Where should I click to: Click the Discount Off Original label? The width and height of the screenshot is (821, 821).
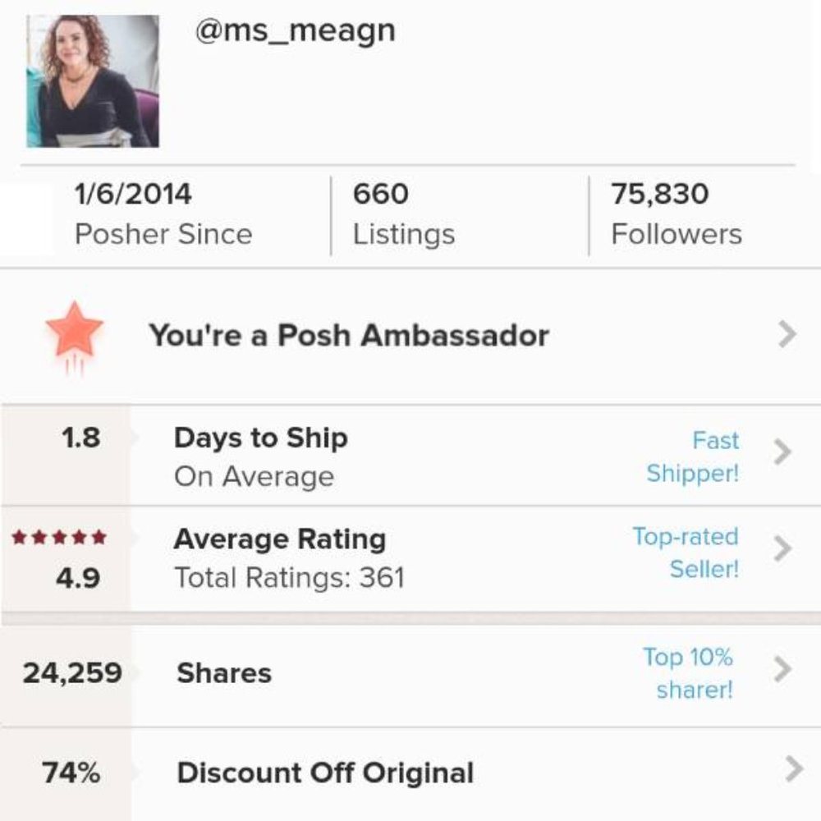coord(326,773)
